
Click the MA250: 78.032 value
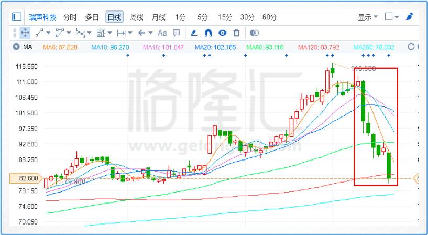pos(374,47)
